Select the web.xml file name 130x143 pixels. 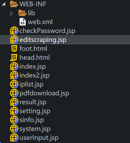(40, 22)
